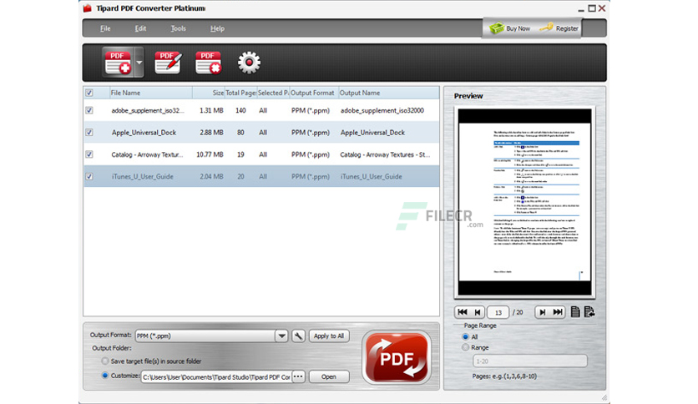Toggle the select-all header checkbox
The image size is (698, 404).
tap(89, 93)
